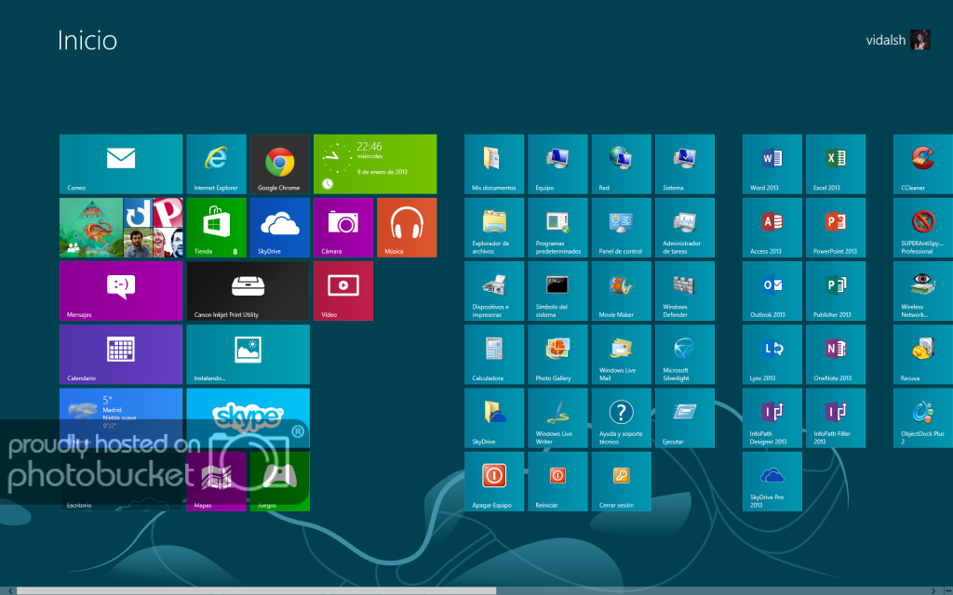Open PowerPoint 2013 tile
Viewport: 953px width, 595px height.
(x=835, y=228)
